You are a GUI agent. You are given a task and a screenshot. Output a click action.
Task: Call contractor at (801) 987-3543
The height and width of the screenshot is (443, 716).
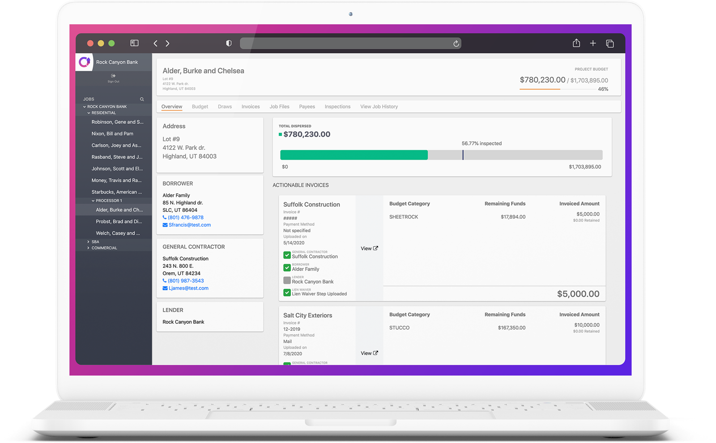186,281
